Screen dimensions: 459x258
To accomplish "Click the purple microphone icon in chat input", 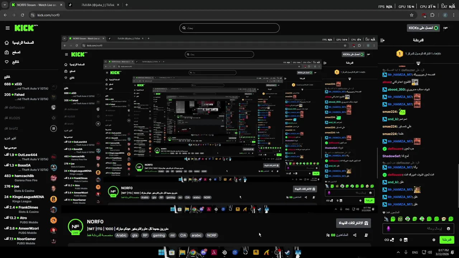I will pos(388,229).
